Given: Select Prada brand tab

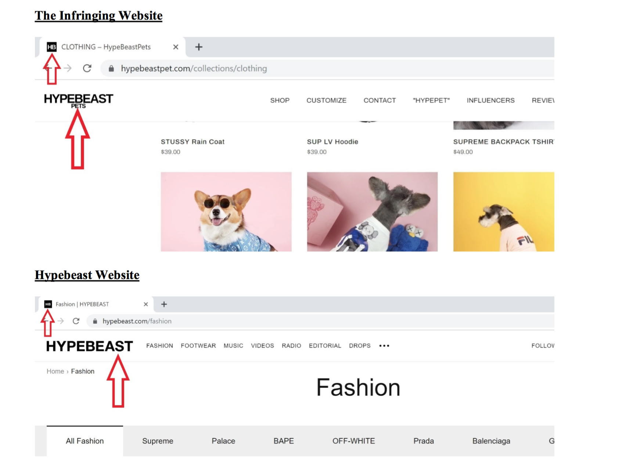Looking at the screenshot, I should click(x=424, y=441).
